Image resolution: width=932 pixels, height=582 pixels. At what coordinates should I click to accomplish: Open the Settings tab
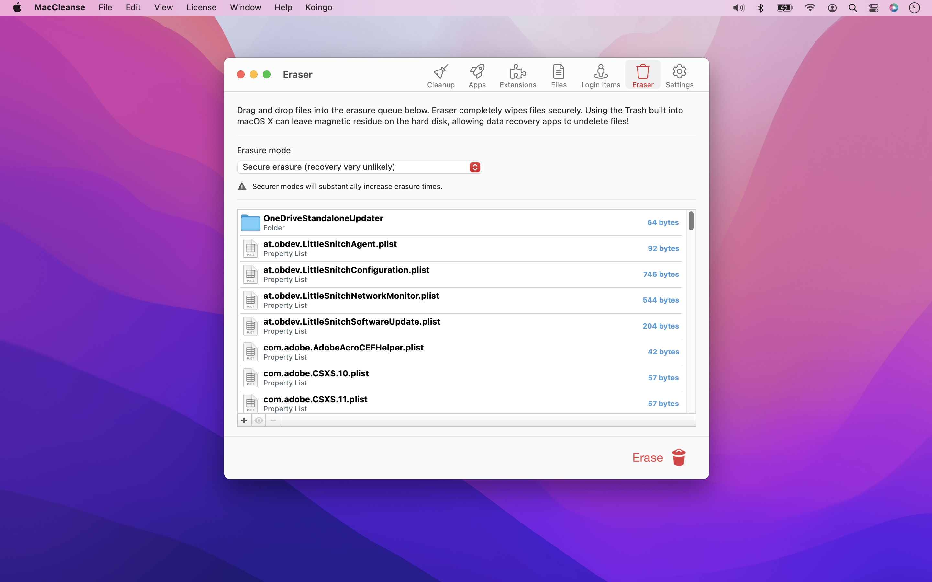pos(679,76)
